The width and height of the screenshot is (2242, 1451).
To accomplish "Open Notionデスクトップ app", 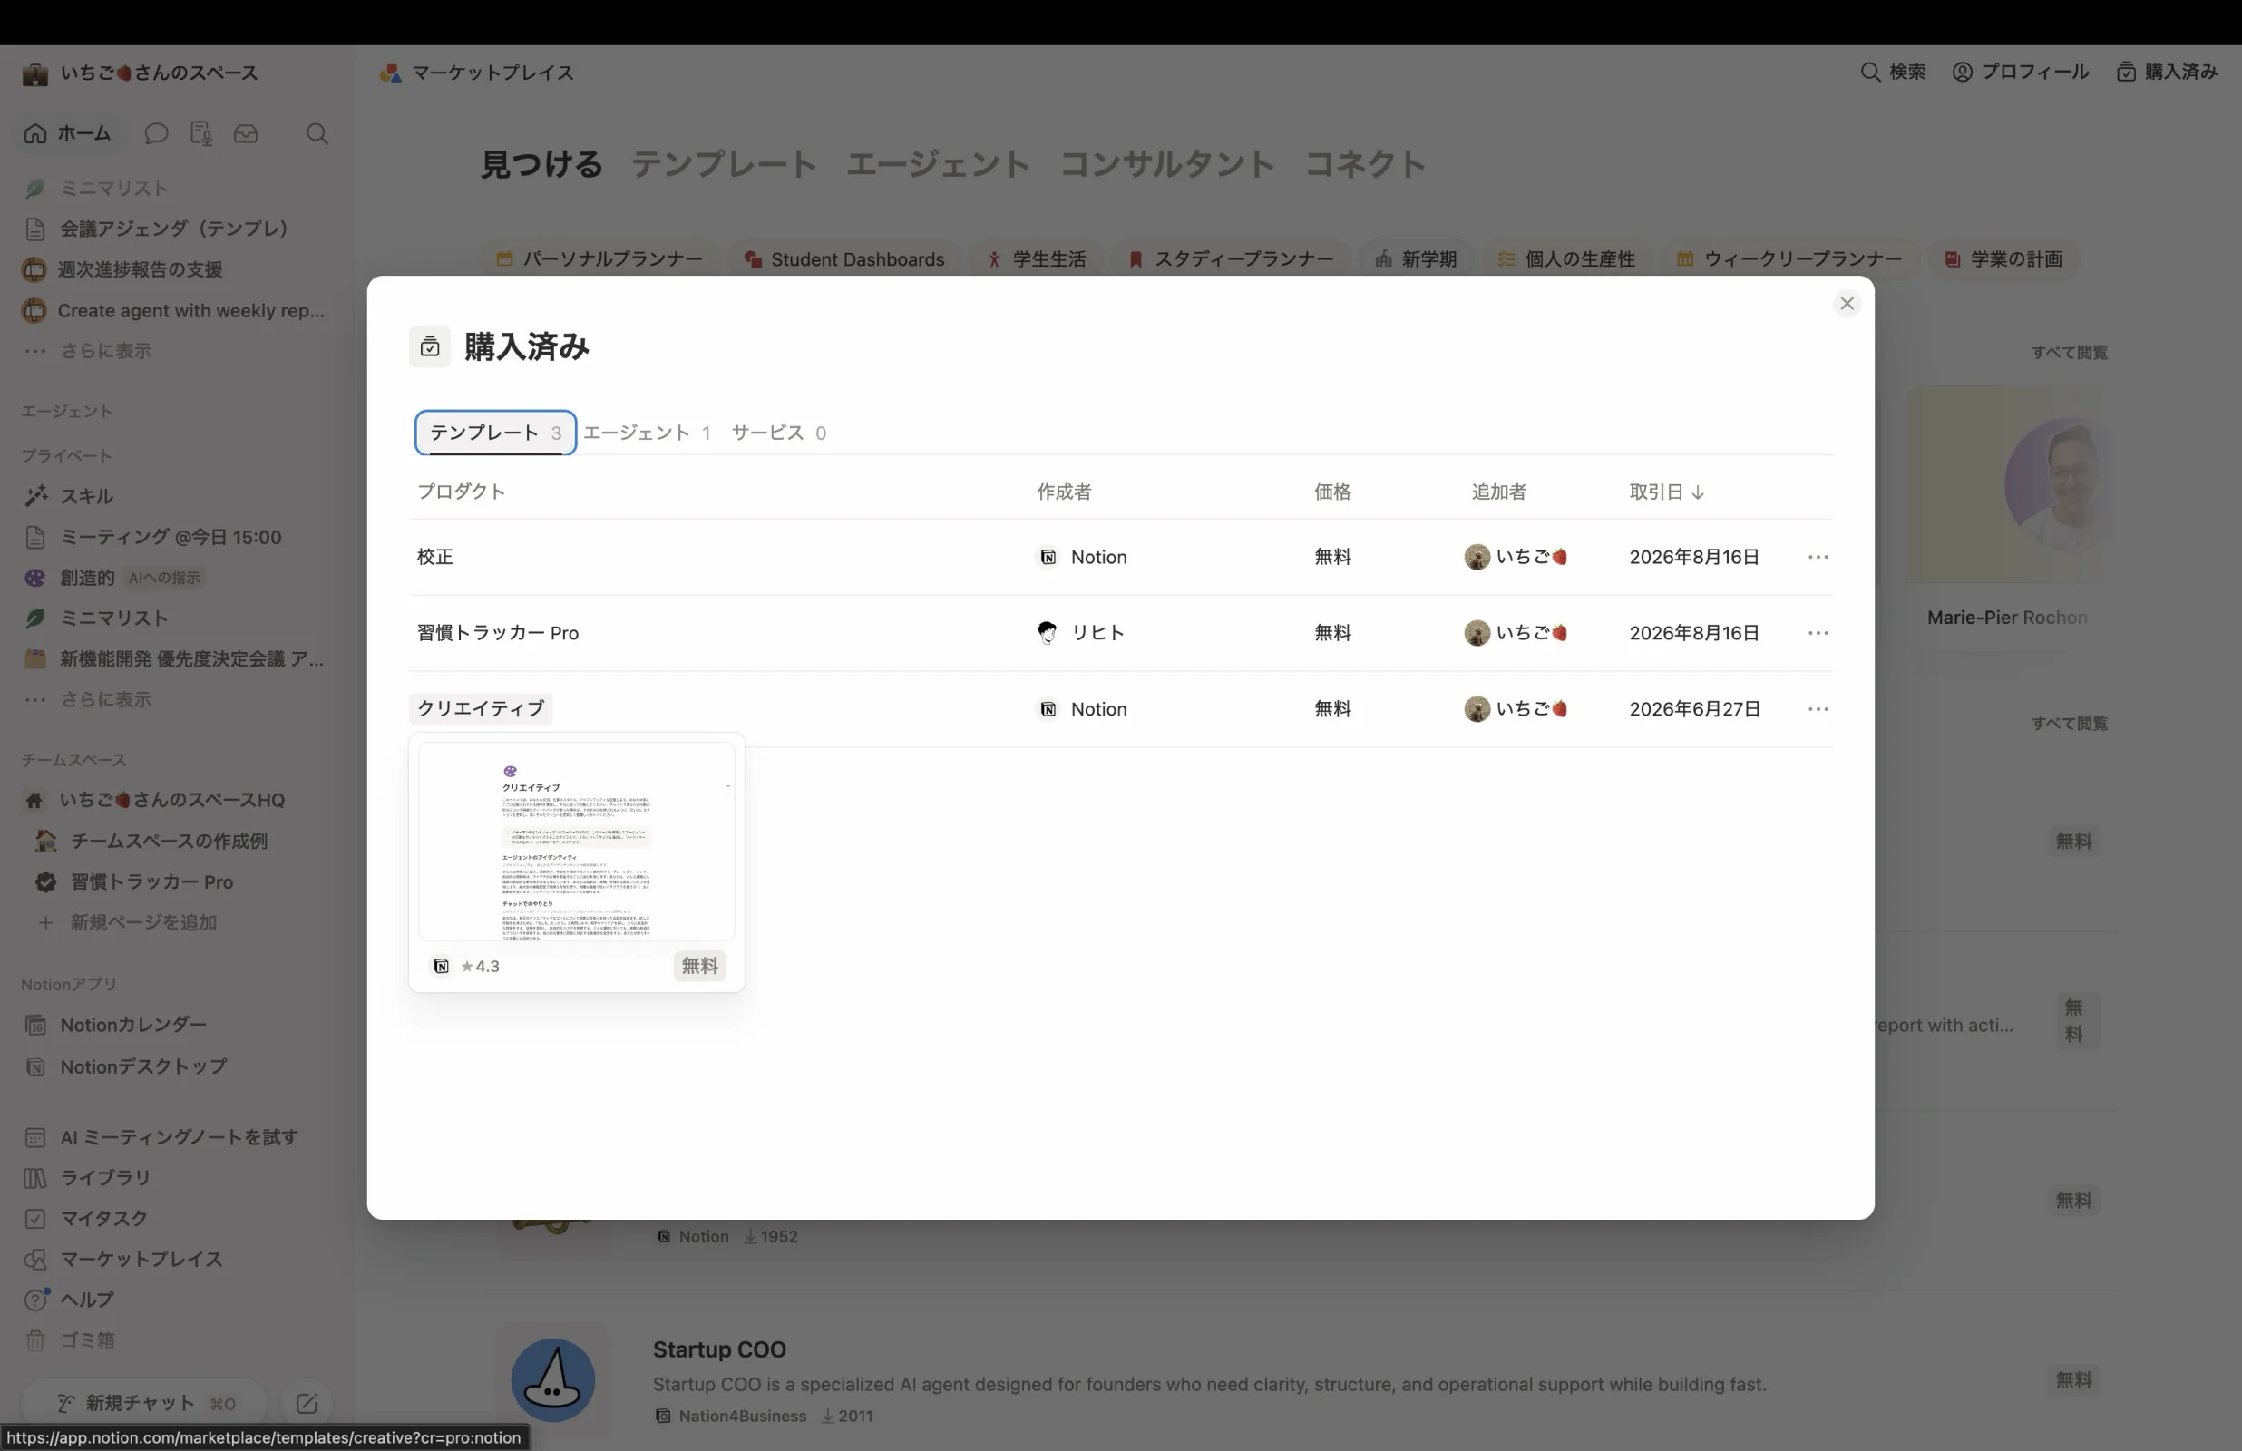I will coord(177,1066).
